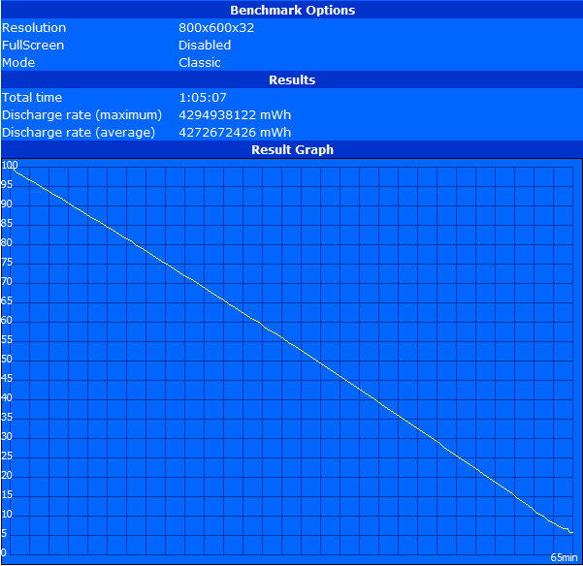Click the Result Graph header
The width and height of the screenshot is (583, 566).
pyautogui.click(x=292, y=149)
